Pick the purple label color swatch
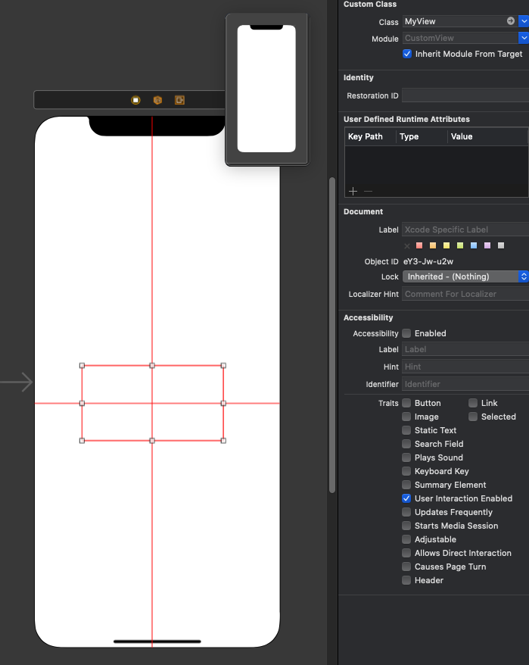The width and height of the screenshot is (529, 665). [x=487, y=245]
